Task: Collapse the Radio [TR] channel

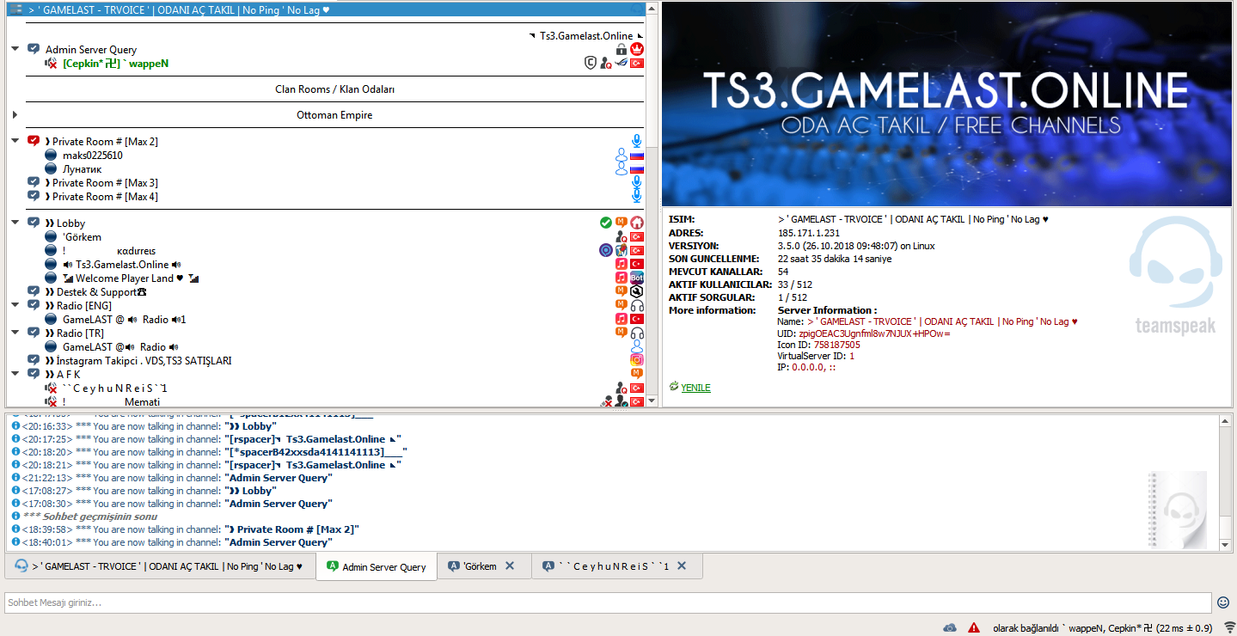Action: coord(15,333)
